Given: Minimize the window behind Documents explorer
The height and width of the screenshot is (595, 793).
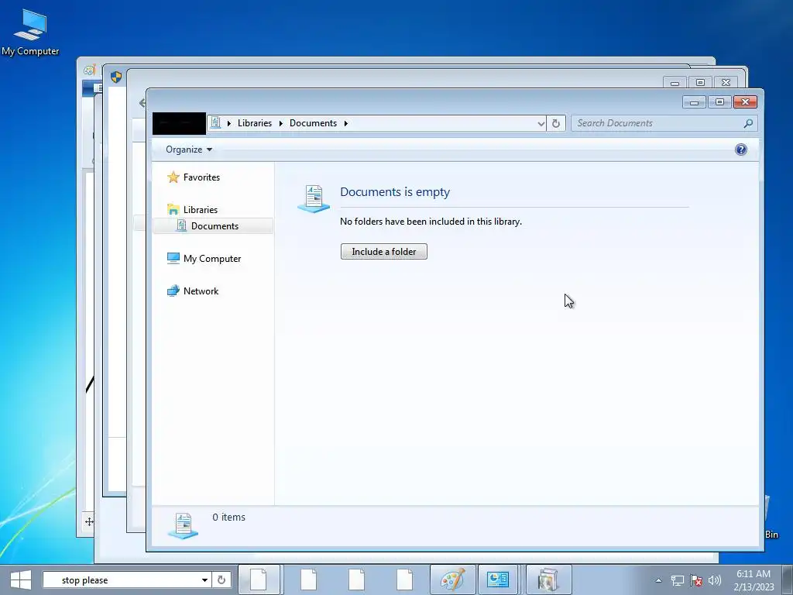Looking at the screenshot, I should click(x=675, y=82).
